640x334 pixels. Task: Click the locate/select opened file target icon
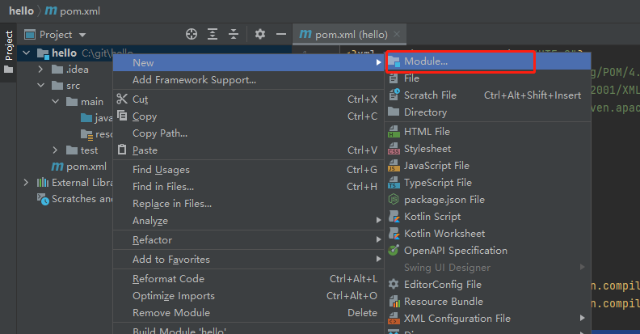click(192, 34)
